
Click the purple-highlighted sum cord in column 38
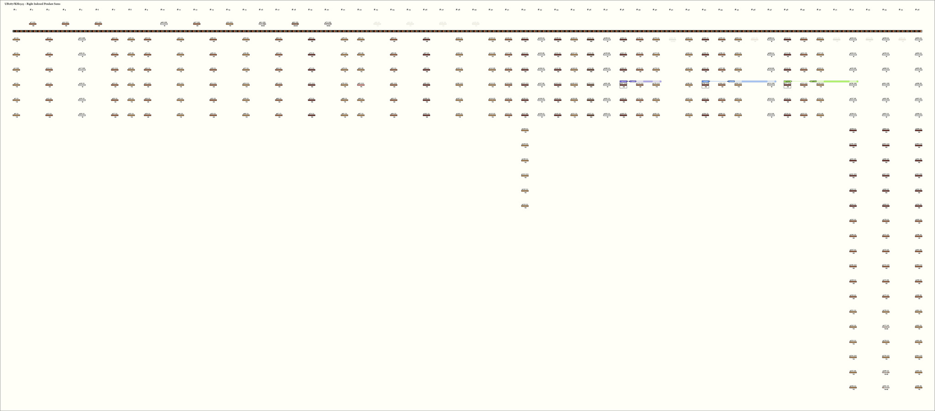pyautogui.click(x=623, y=85)
